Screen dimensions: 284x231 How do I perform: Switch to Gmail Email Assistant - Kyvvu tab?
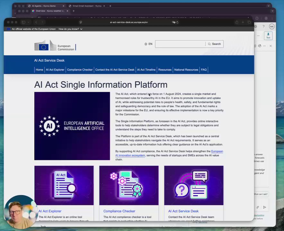point(87,6)
